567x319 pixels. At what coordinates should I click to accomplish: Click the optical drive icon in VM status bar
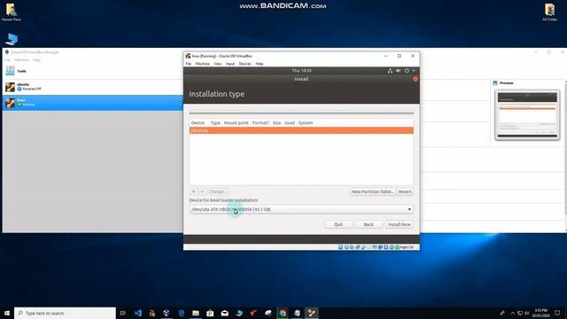(x=346, y=247)
